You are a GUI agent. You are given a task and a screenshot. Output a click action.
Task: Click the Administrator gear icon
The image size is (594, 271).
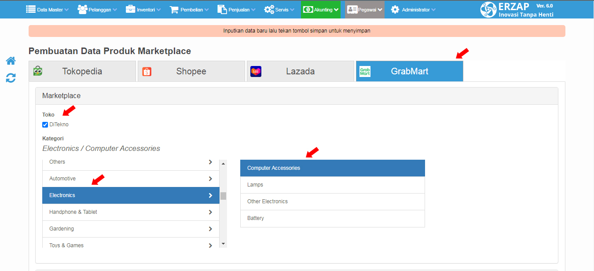395,9
